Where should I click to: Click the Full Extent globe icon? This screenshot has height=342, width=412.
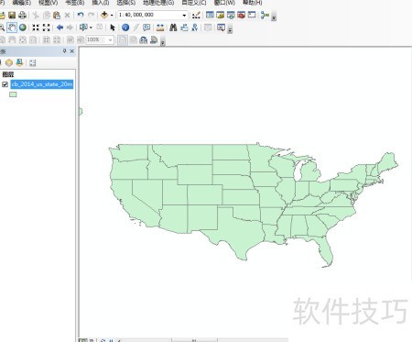coord(23,28)
